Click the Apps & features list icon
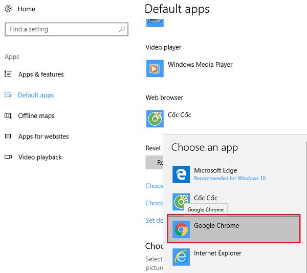The image size is (307, 273). pos(8,74)
